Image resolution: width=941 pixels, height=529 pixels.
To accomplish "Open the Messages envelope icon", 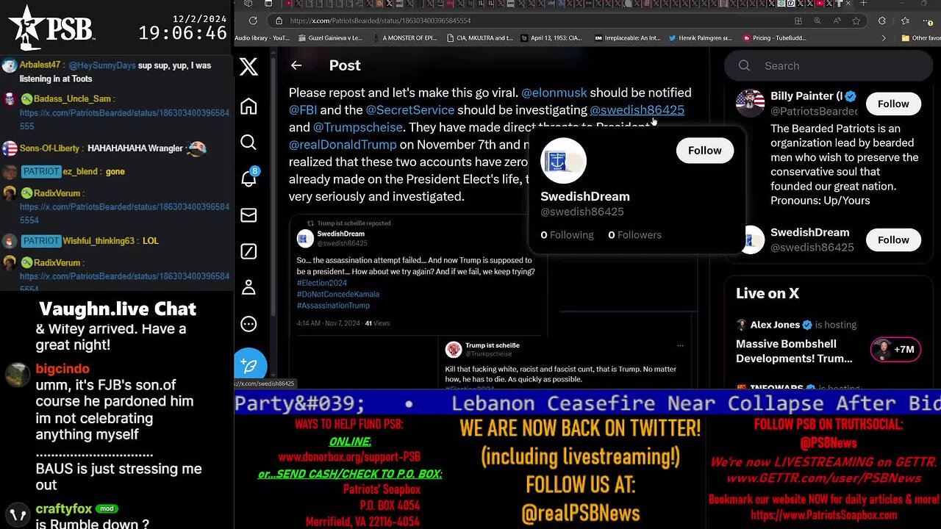I will point(248,215).
